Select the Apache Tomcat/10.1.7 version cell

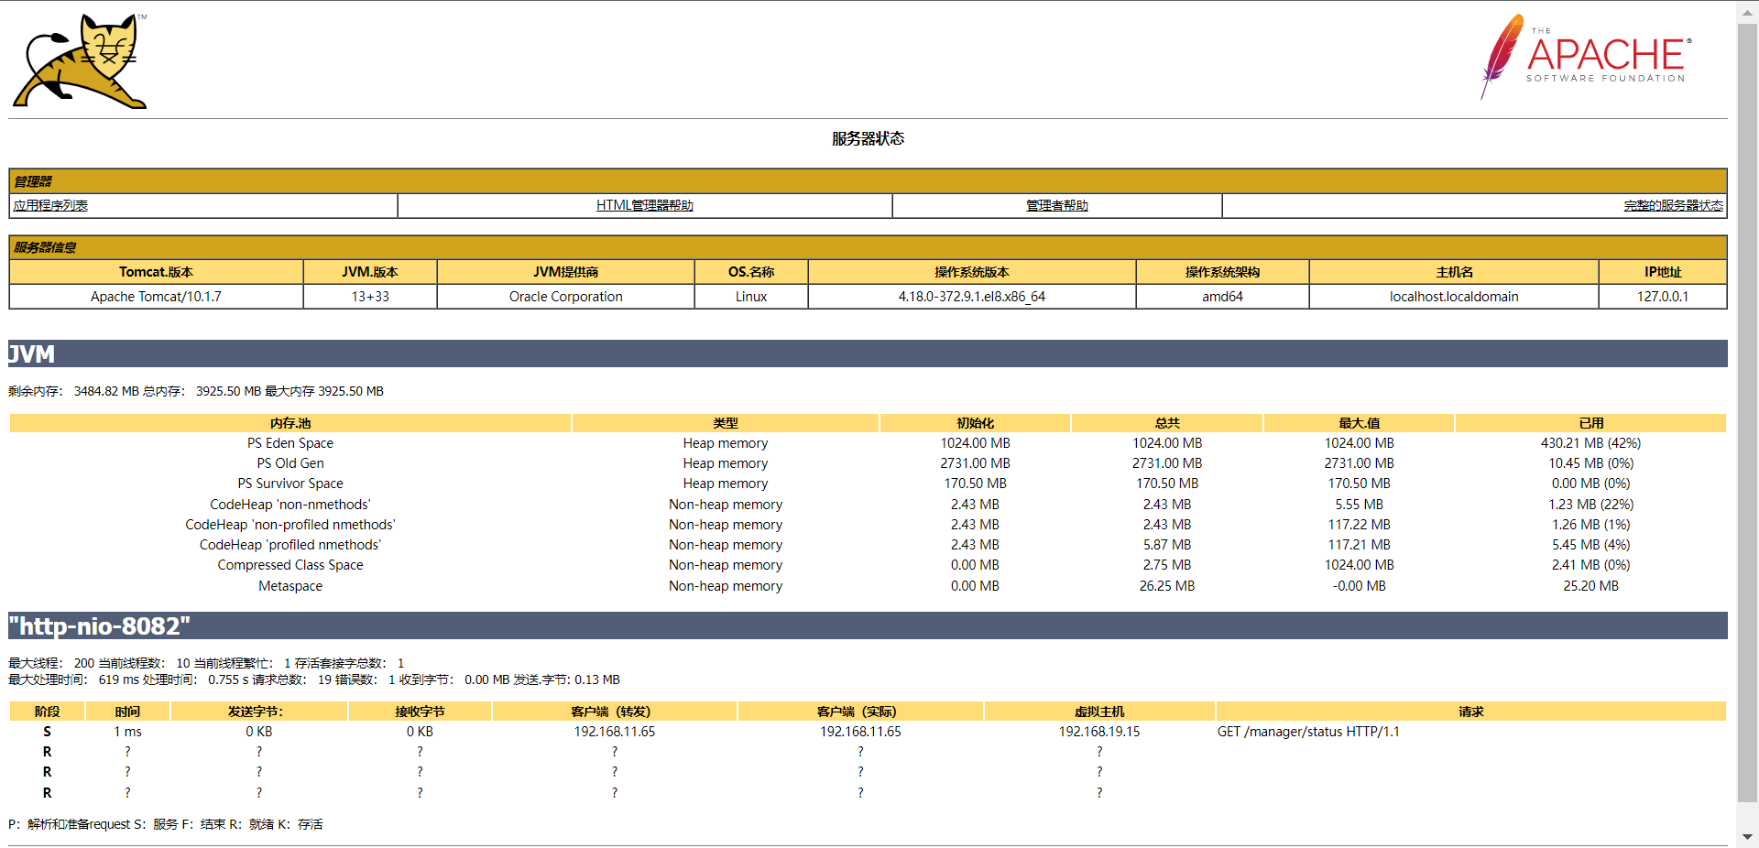156,297
